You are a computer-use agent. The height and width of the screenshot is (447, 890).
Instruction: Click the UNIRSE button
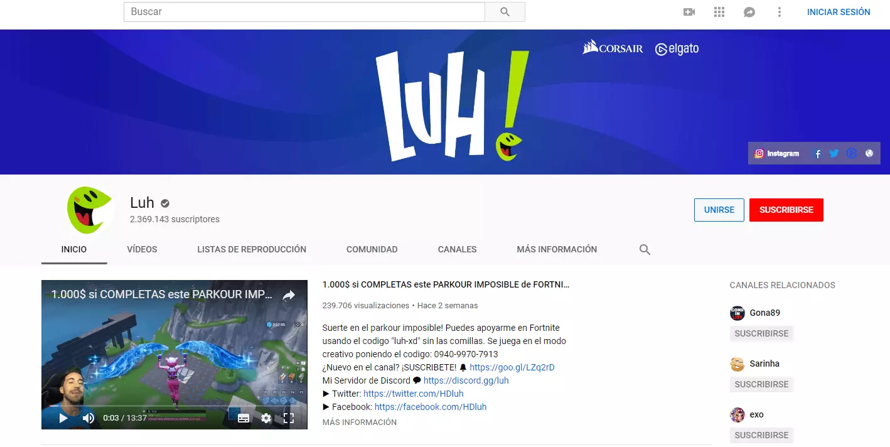tap(719, 210)
